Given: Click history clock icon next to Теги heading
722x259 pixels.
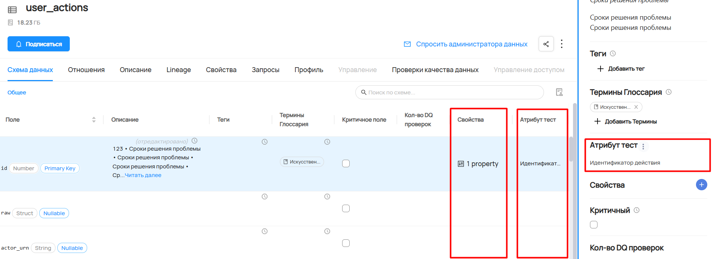Looking at the screenshot, I should tap(613, 54).
